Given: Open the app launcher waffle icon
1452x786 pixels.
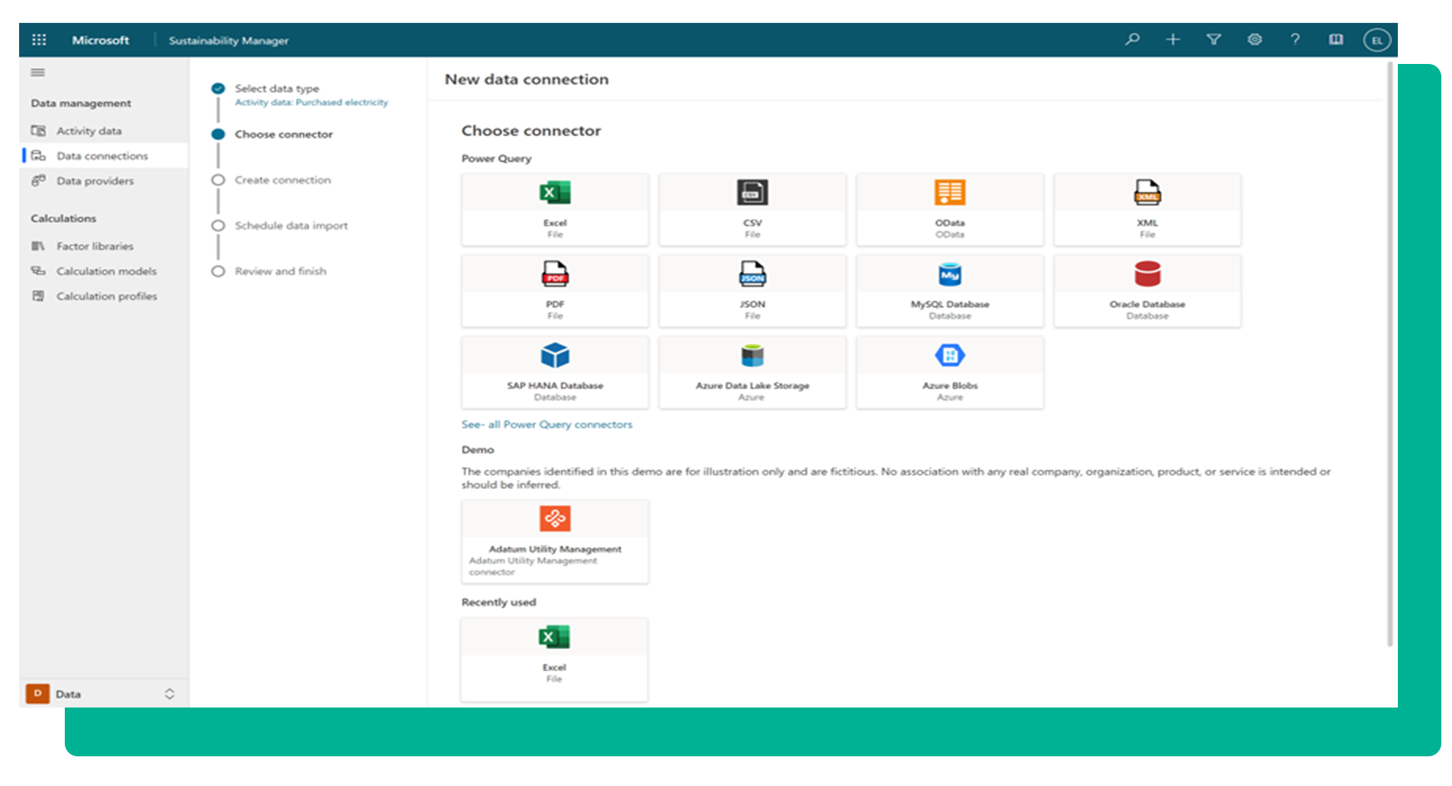Looking at the screenshot, I should tap(39, 40).
